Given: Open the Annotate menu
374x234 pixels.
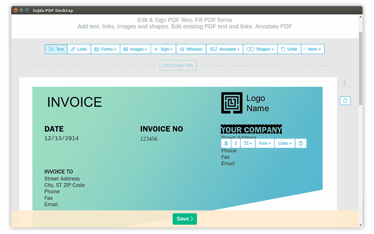Looking at the screenshot, I should coord(224,49).
